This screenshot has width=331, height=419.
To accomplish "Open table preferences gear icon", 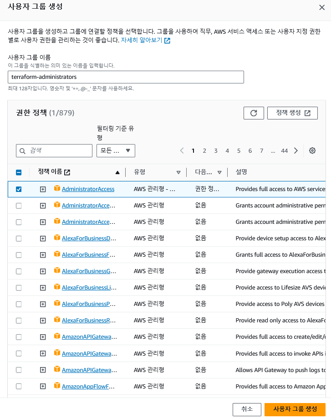I will click(312, 150).
